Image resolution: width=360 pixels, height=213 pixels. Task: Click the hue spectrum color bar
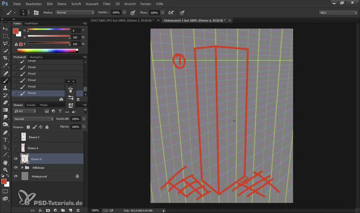[x=47, y=51]
